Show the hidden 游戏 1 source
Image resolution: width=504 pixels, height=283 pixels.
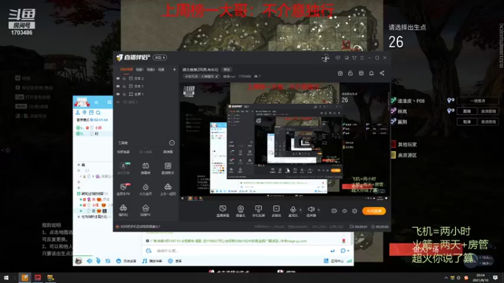tap(118, 102)
